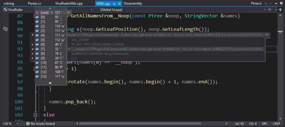
Task: Select the value 34 '\"' of [9]
Action: 60,58
